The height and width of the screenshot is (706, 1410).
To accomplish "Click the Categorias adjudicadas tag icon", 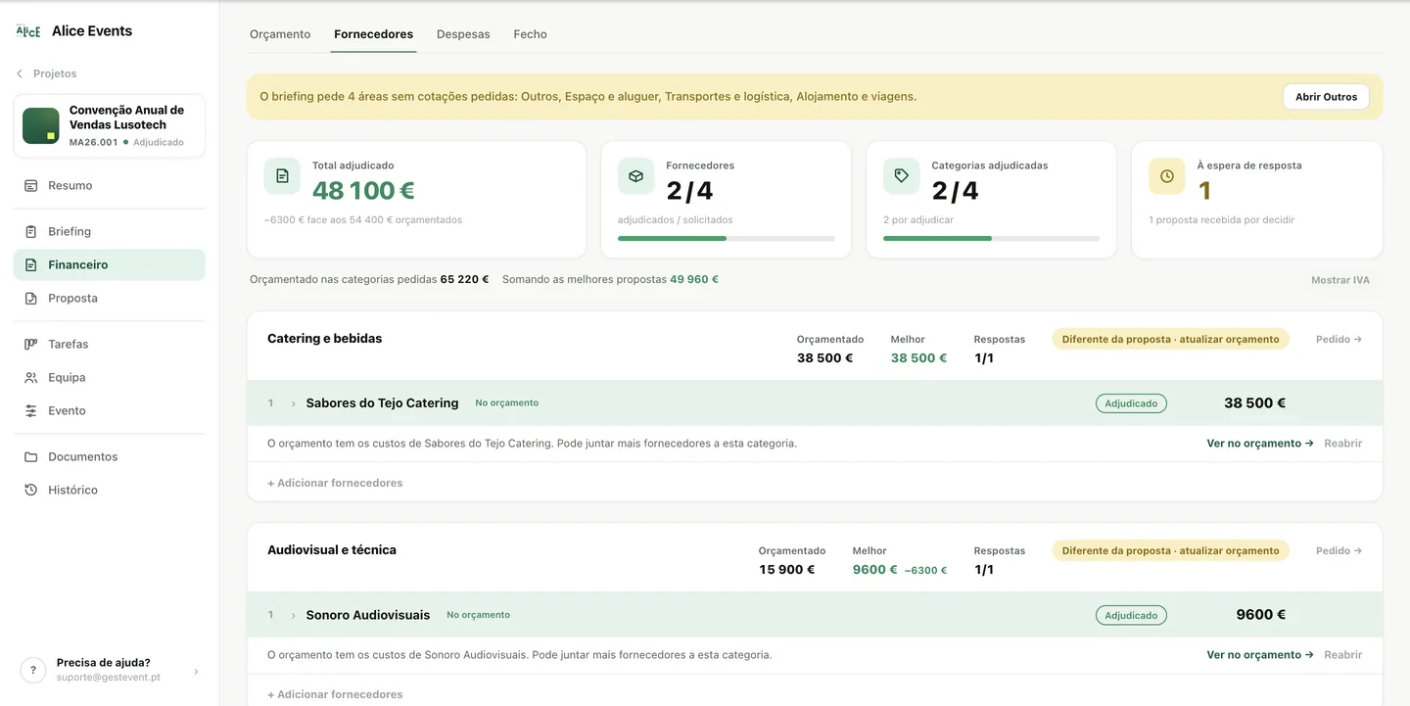I will click(x=901, y=176).
